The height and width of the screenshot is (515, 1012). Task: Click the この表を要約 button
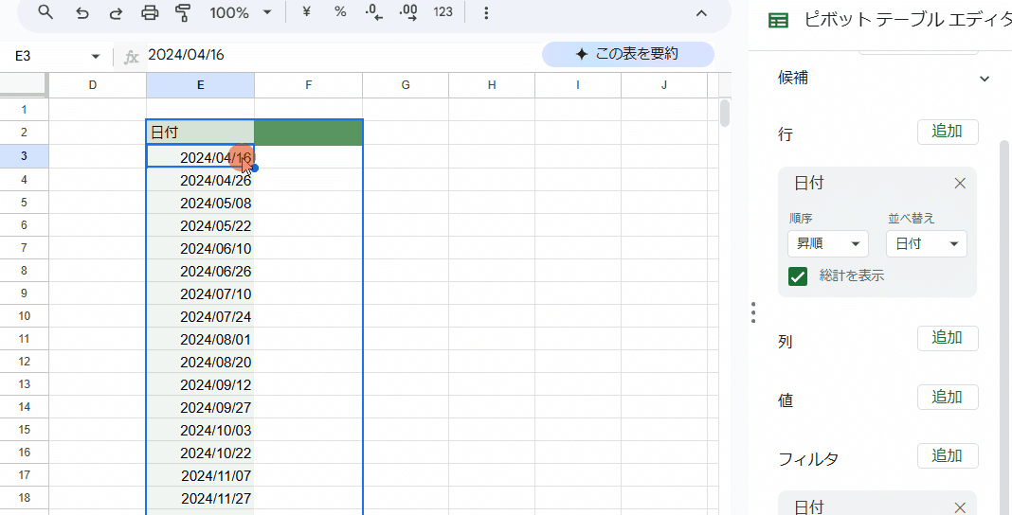628,54
